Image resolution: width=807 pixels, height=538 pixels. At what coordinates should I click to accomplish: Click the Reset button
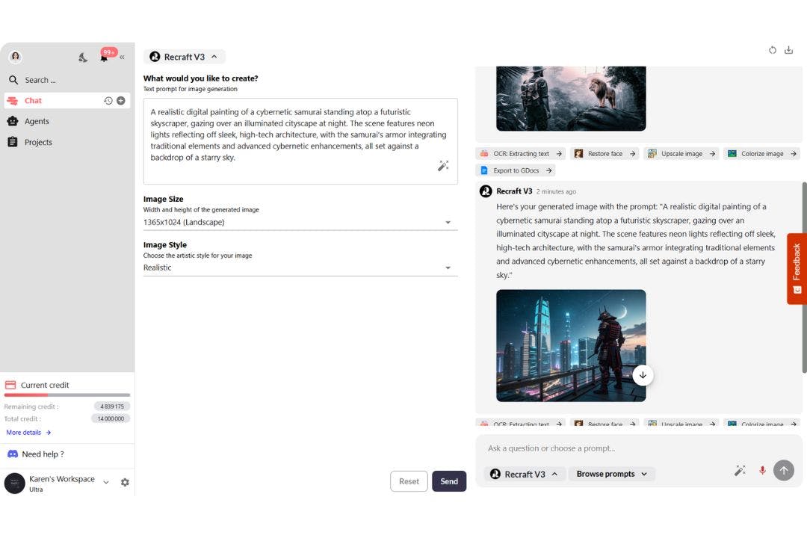coord(409,481)
